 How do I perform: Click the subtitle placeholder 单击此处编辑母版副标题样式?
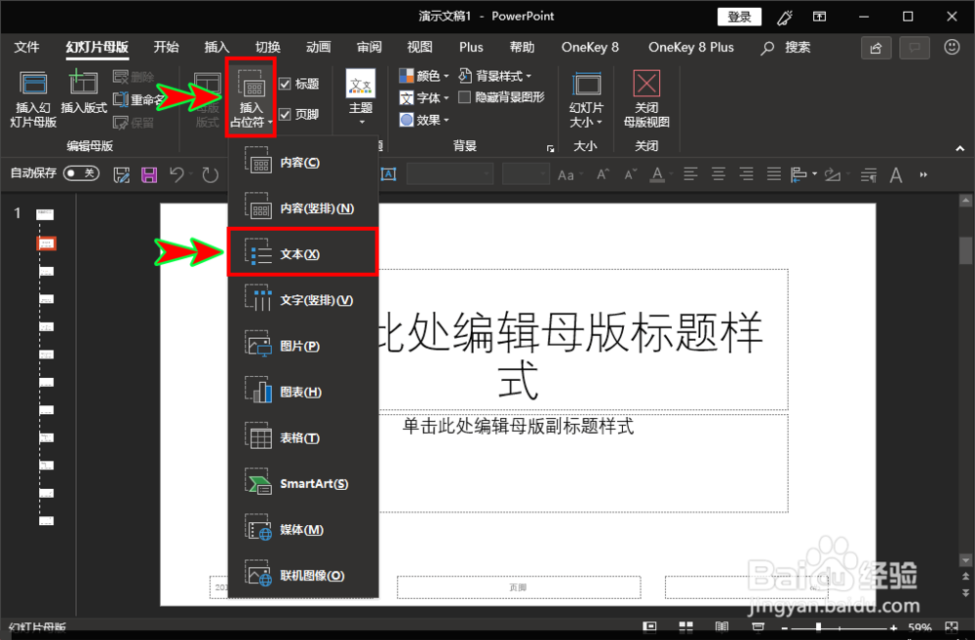tap(518, 427)
